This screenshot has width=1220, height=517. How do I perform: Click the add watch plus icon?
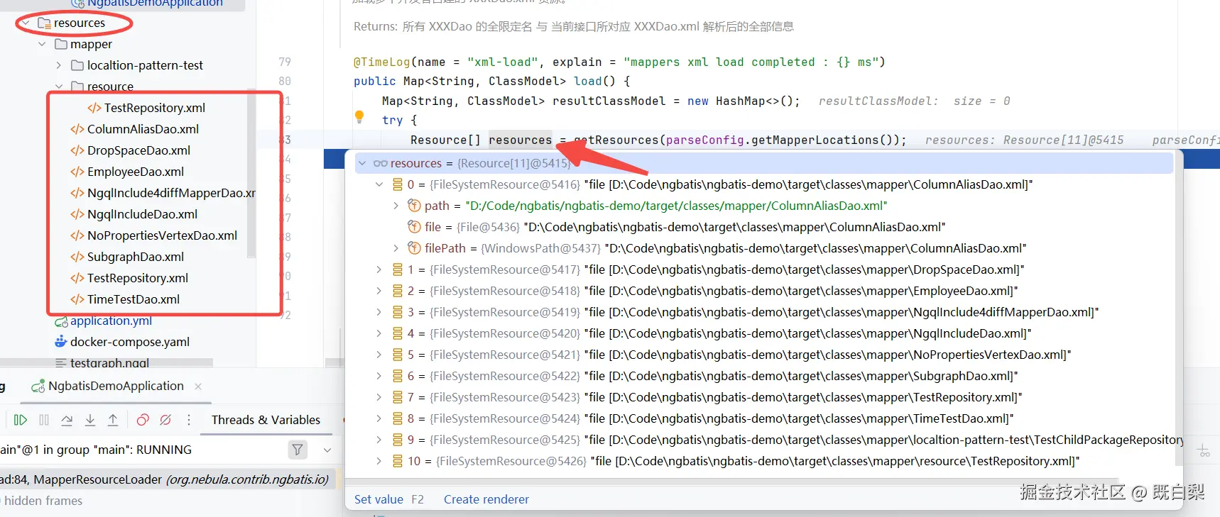(x=1203, y=450)
